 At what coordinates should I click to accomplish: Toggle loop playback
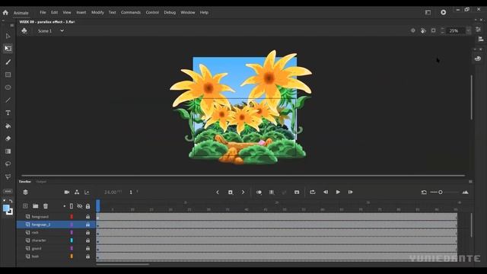pos(313,193)
